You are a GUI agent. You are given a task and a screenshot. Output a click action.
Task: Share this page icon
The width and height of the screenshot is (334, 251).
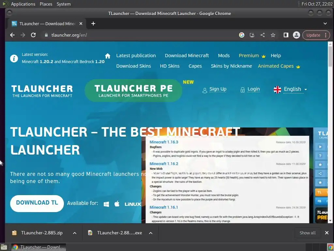tap(263, 35)
